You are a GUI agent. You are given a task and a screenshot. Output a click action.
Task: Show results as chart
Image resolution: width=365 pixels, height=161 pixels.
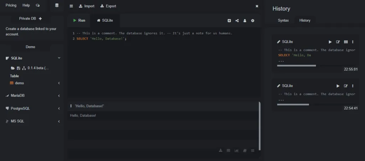(x=236, y=150)
